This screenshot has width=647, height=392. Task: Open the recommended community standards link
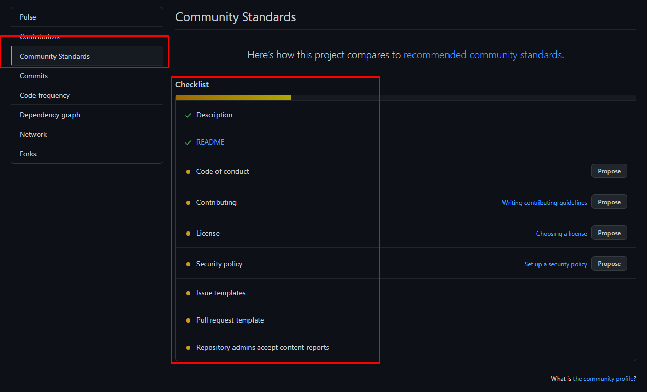coord(482,55)
